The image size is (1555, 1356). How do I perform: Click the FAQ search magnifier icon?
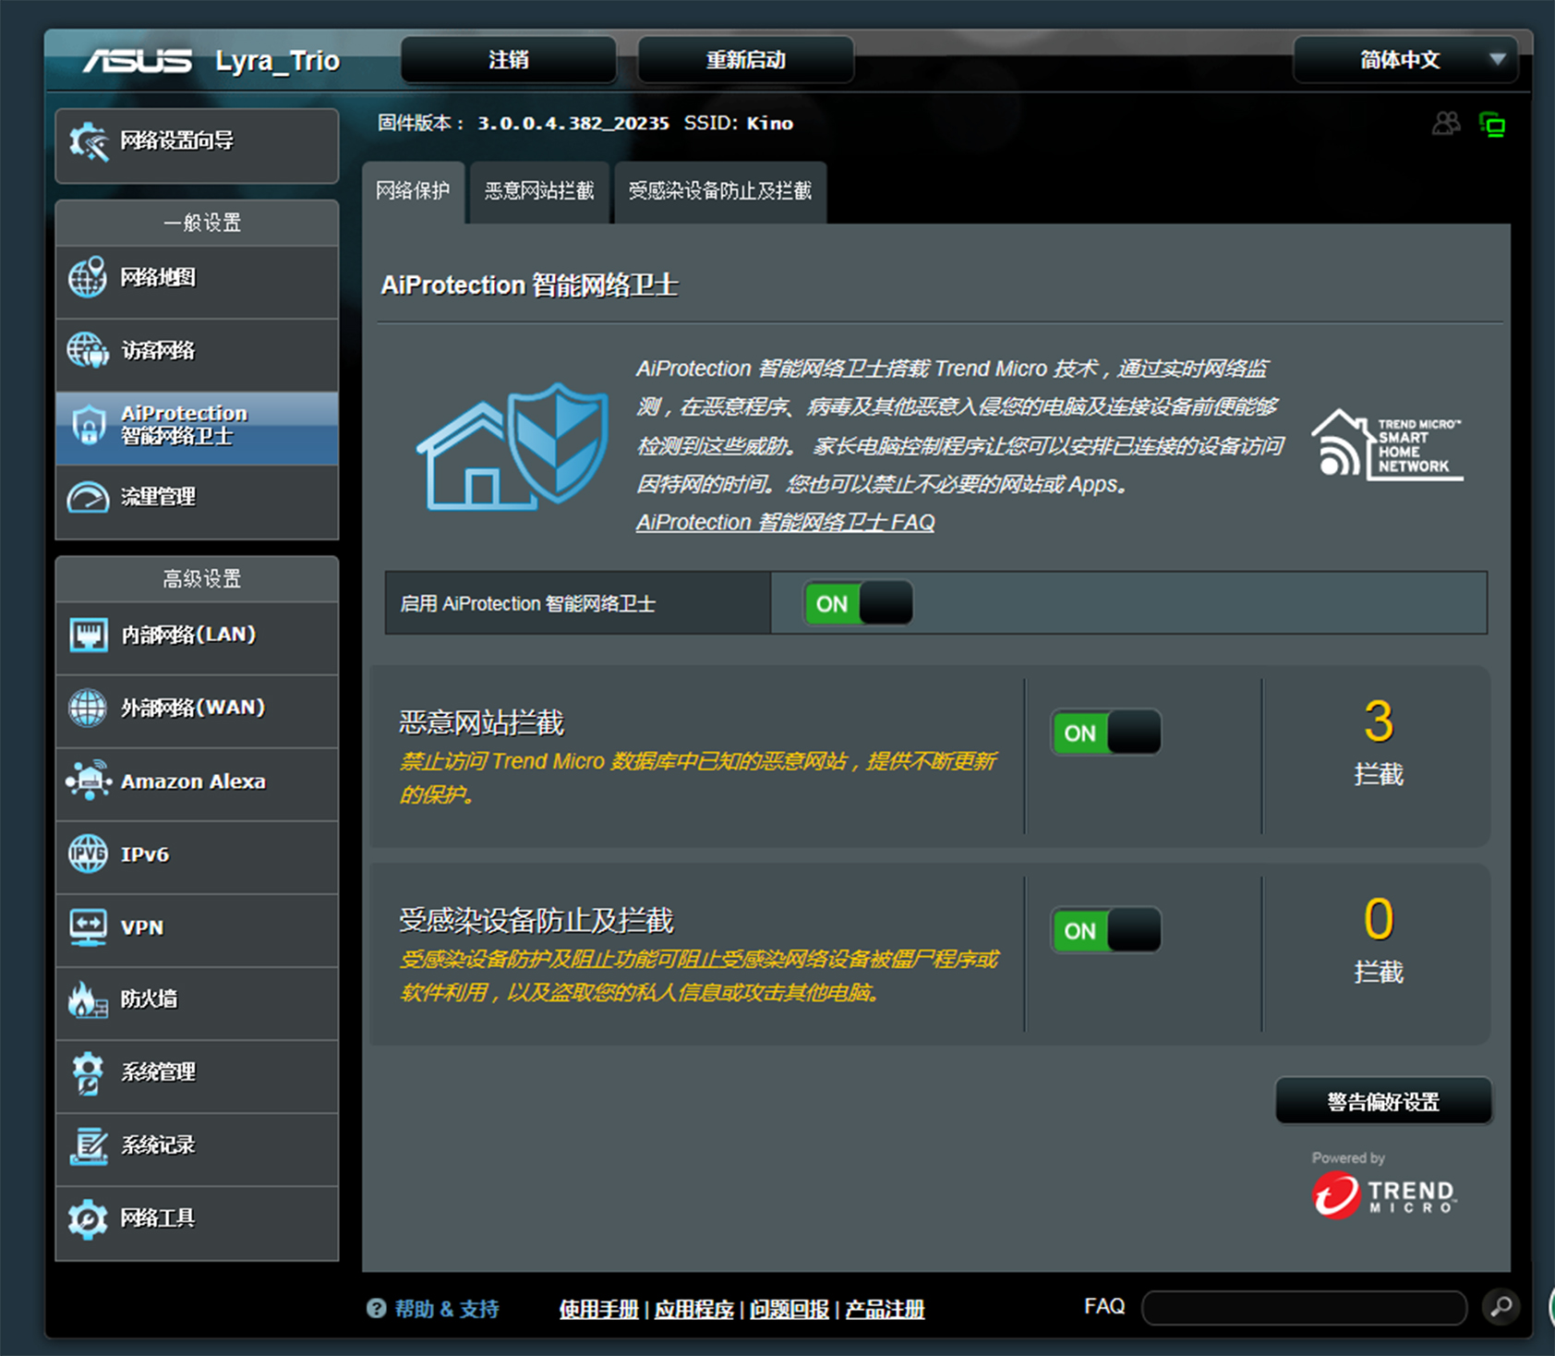pyautogui.click(x=1501, y=1307)
